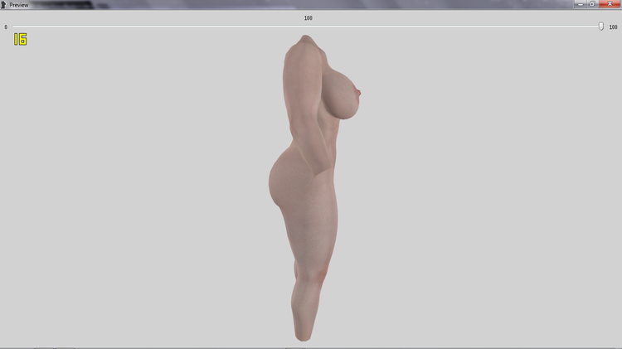This screenshot has width=622, height=349.
Task: Minimize the Preview window
Action: [581, 4]
